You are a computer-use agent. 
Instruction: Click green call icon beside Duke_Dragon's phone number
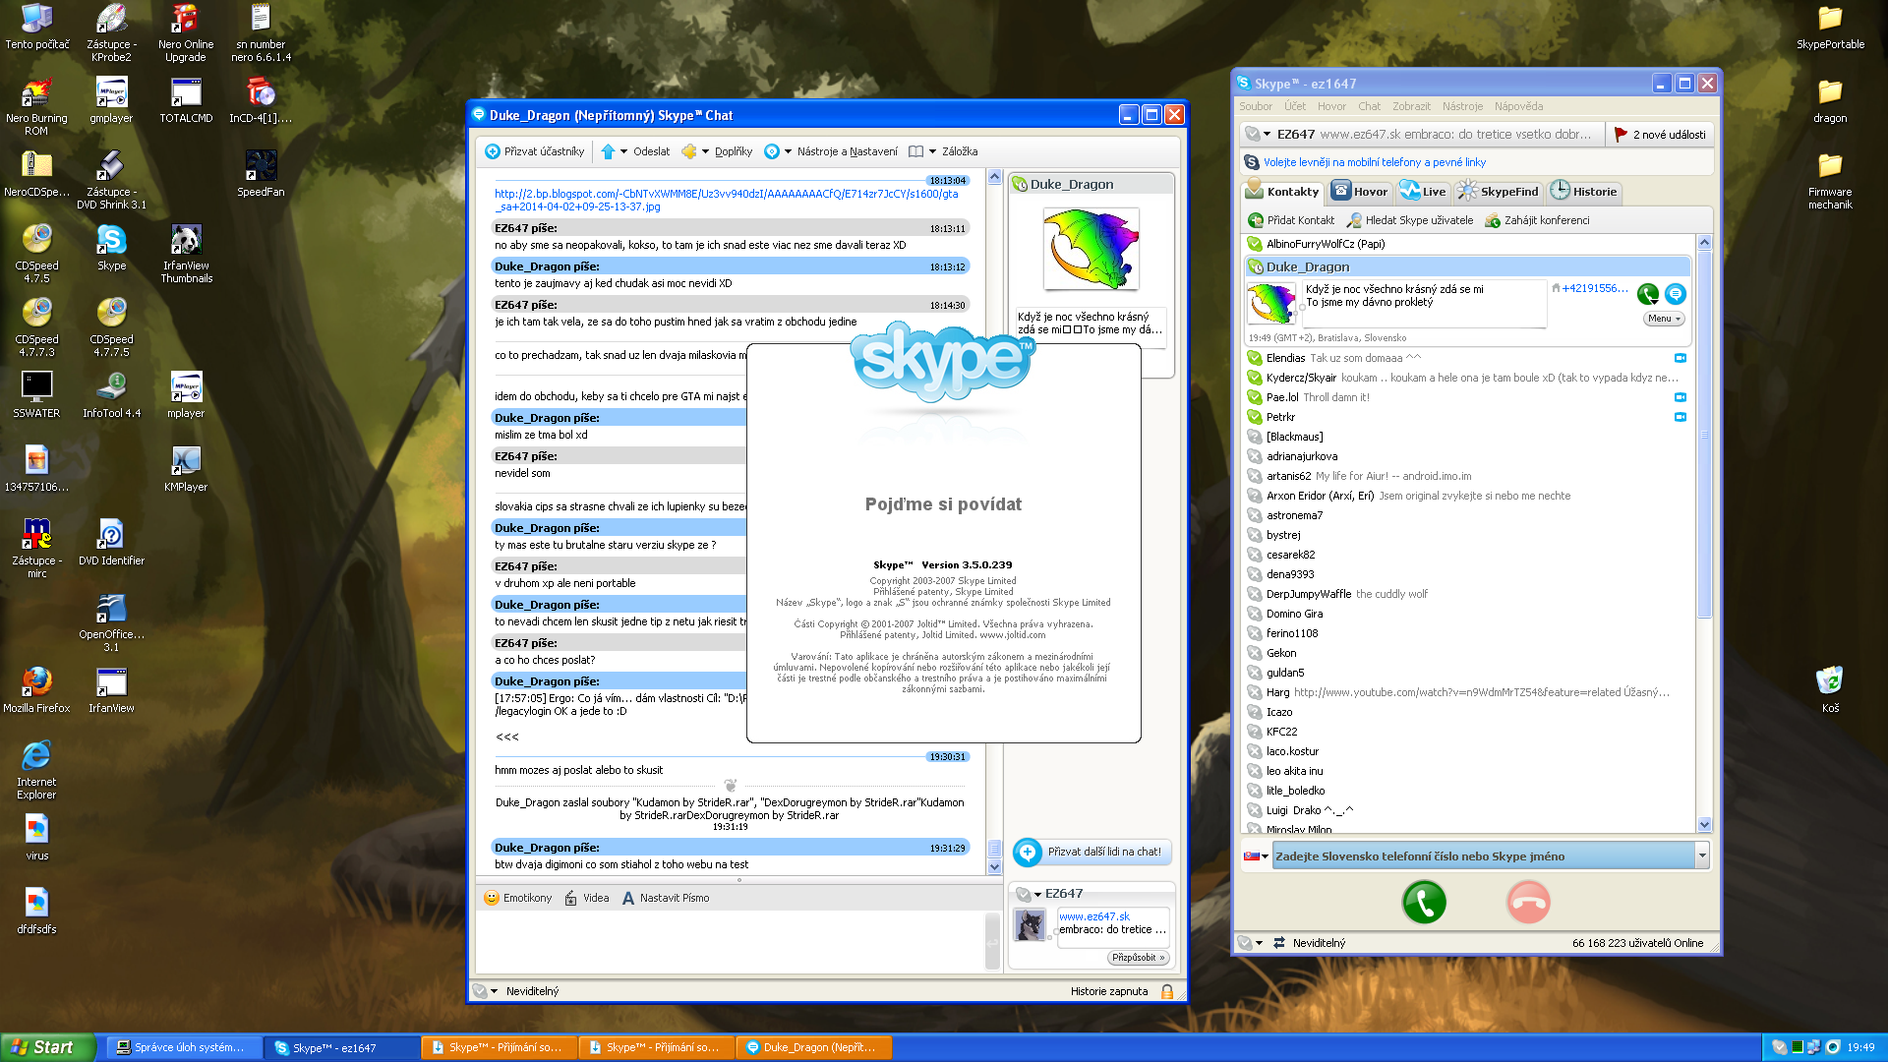point(1649,293)
